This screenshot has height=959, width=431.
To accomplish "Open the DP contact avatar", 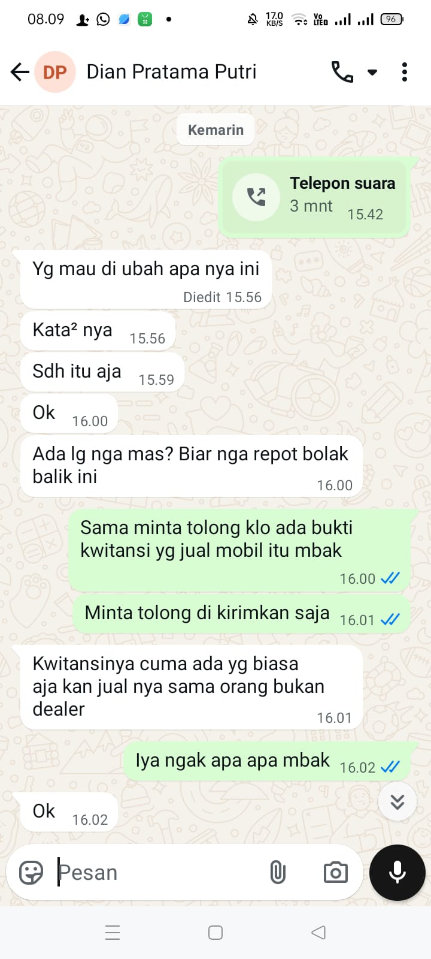I will [x=55, y=72].
